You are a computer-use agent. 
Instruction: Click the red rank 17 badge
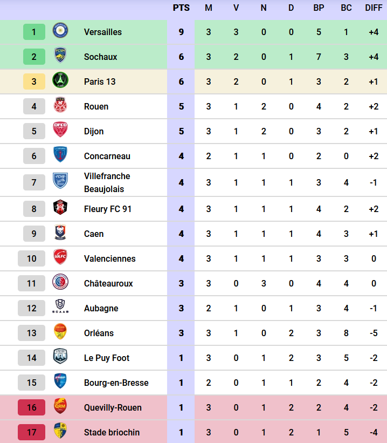point(32,432)
